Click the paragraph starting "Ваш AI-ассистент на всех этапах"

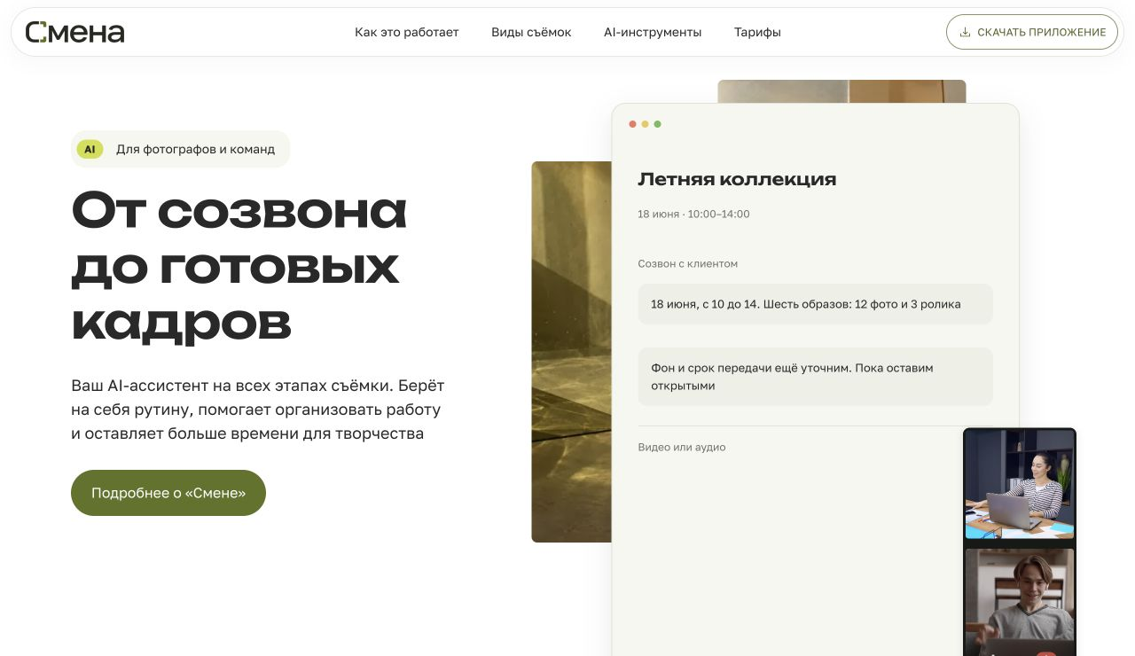click(258, 410)
